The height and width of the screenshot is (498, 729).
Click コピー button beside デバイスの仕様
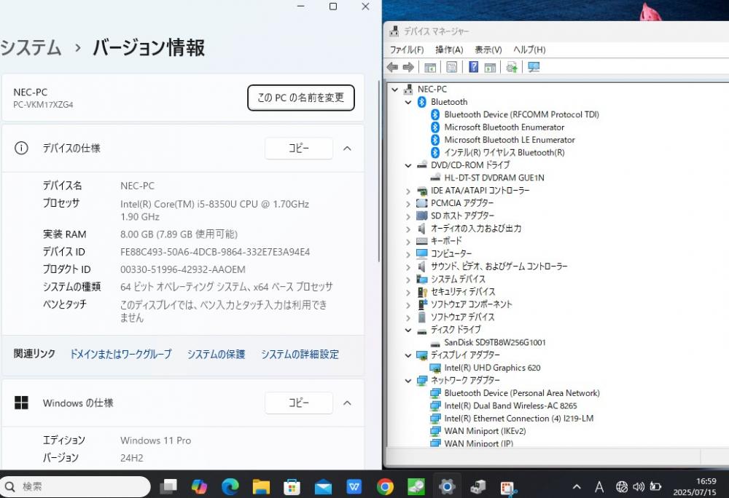pyautogui.click(x=299, y=148)
